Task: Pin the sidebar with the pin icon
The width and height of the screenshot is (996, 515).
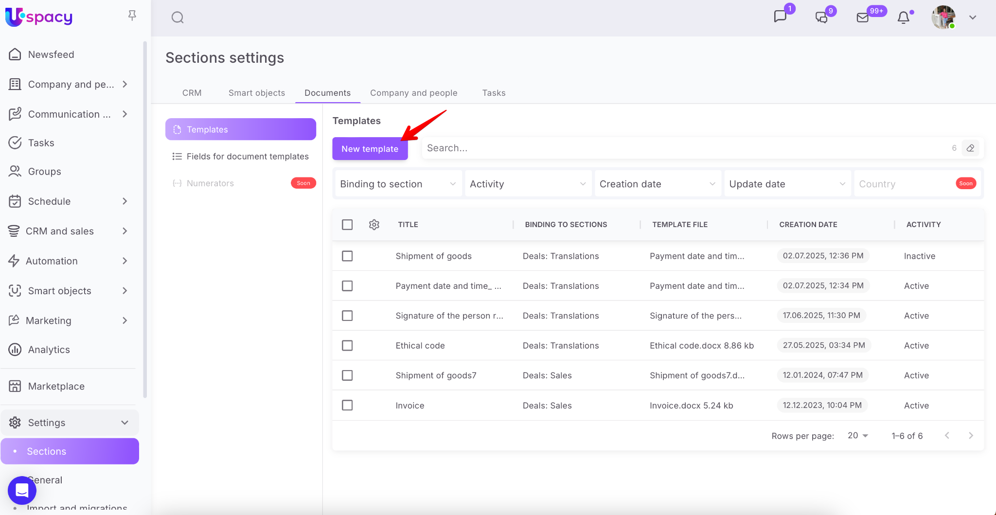Action: pos(132,16)
